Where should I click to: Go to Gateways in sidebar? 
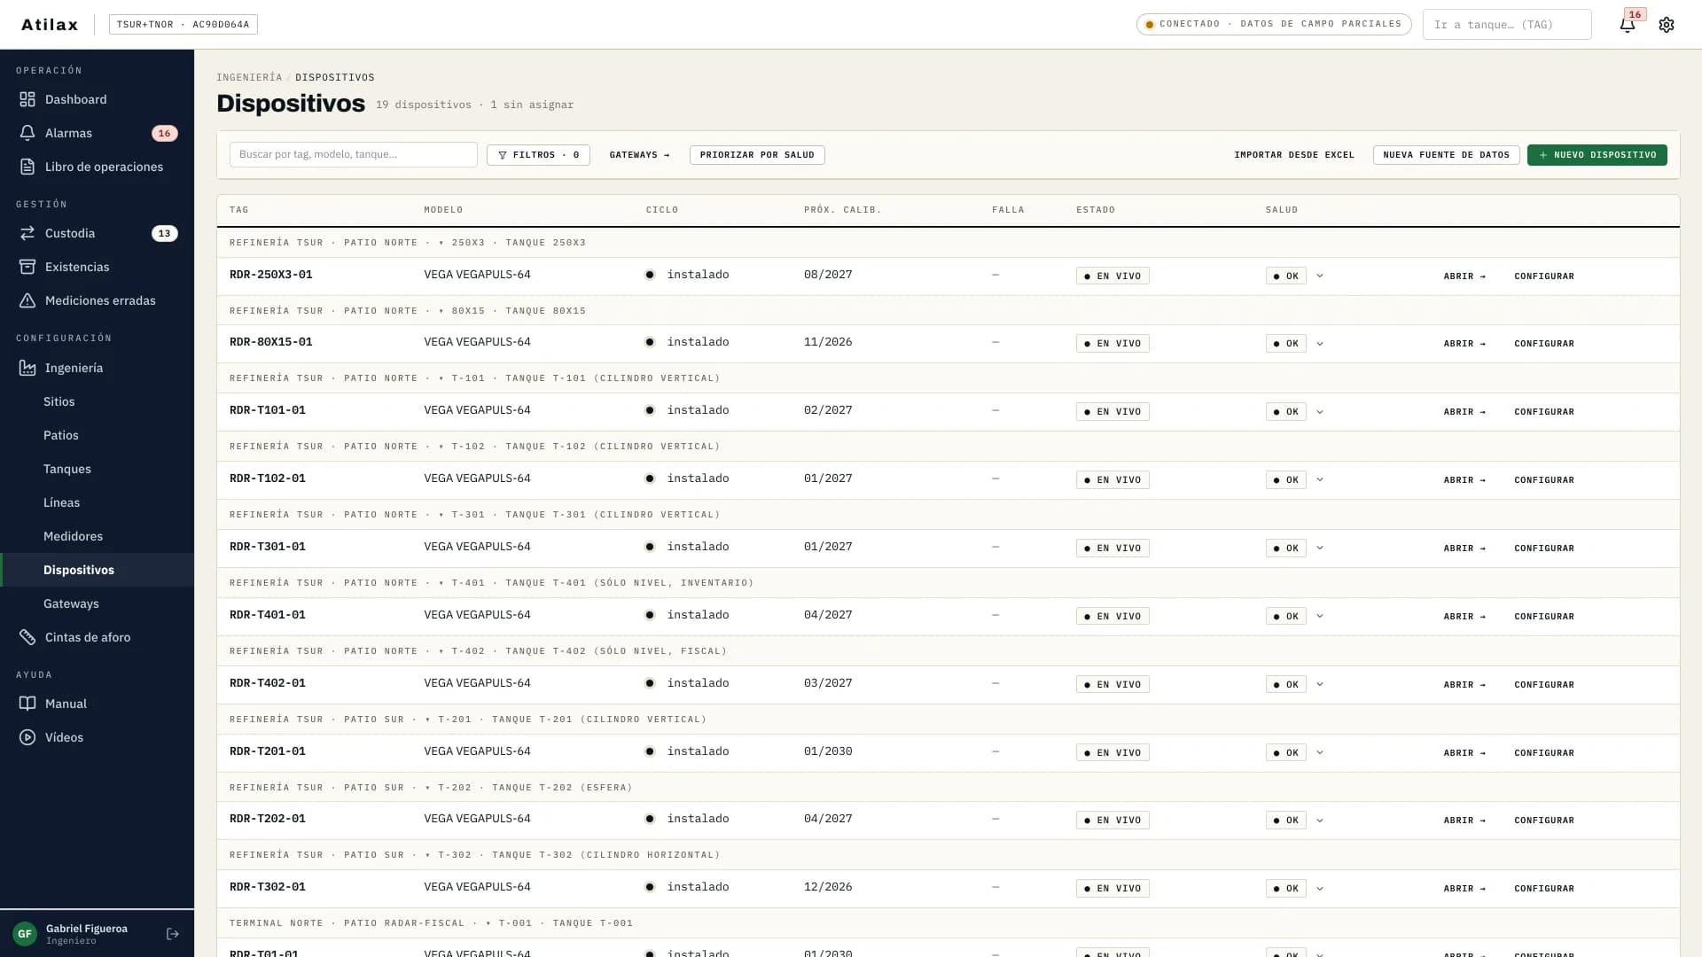(71, 603)
